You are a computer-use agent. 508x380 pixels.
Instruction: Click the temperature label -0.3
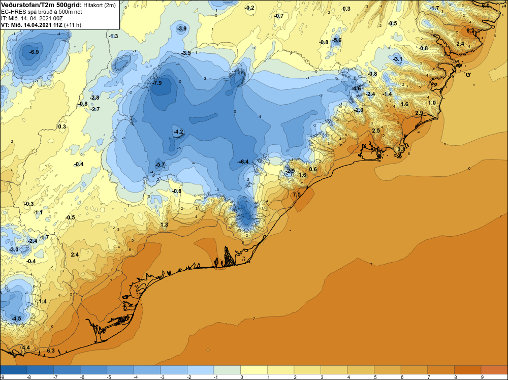coord(29,204)
